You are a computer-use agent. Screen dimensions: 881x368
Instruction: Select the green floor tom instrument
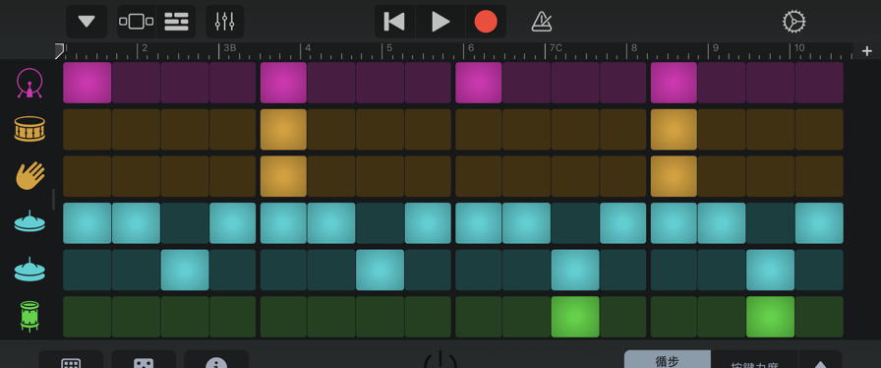(x=29, y=316)
